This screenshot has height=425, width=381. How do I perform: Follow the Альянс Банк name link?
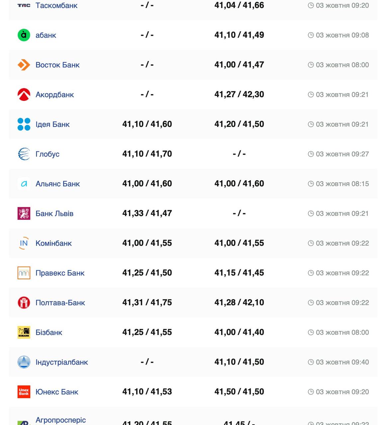coord(57,184)
